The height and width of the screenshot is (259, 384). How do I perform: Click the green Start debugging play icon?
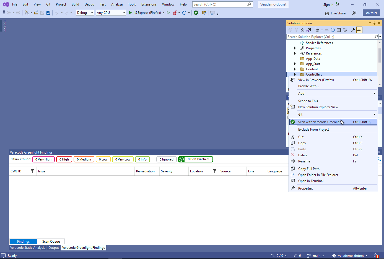130,13
